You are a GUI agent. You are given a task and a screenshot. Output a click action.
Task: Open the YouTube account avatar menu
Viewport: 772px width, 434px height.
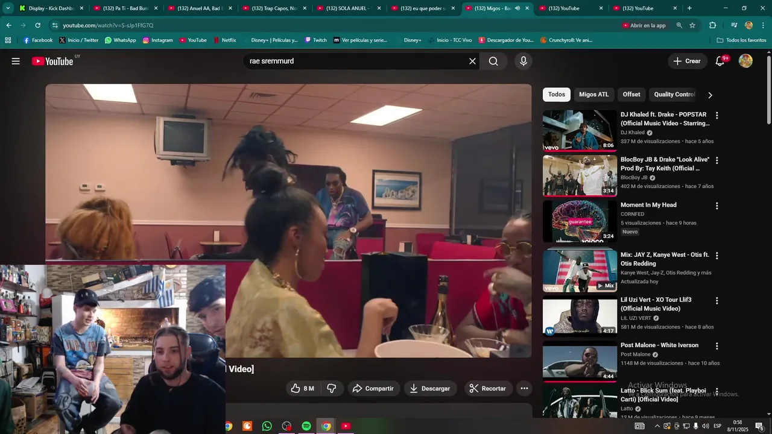tap(745, 61)
